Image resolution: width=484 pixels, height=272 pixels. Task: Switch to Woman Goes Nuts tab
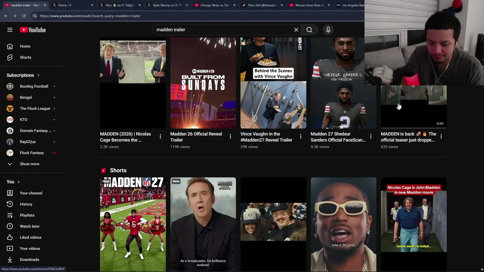[309, 5]
